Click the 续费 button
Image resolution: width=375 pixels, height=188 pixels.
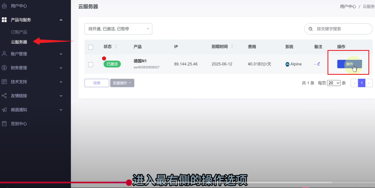[97, 83]
